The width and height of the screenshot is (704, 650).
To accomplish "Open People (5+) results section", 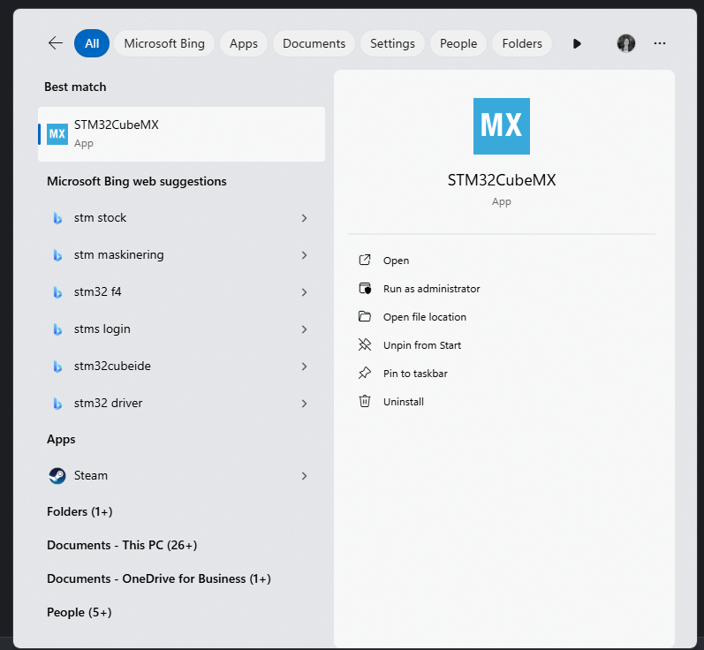I will click(79, 612).
